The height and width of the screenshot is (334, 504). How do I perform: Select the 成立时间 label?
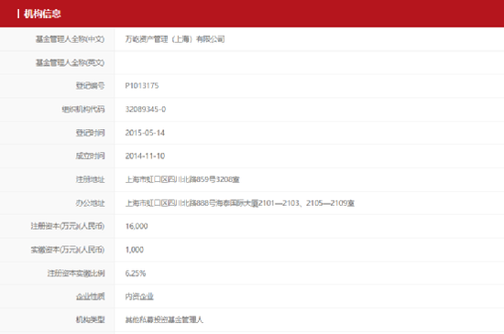pyautogui.click(x=90, y=156)
